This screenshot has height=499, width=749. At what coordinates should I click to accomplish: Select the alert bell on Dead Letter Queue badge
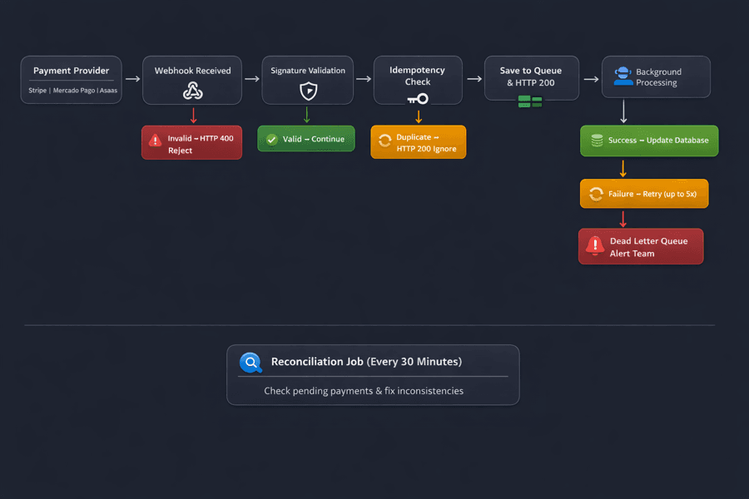pyautogui.click(x=594, y=245)
